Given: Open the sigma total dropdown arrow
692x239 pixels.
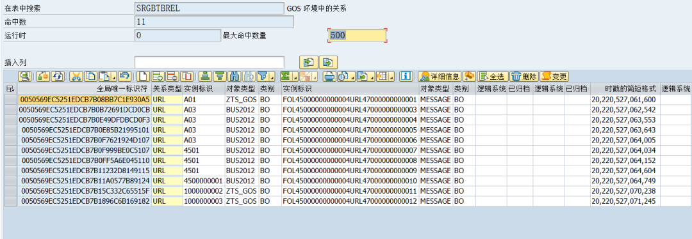Looking at the screenshot, I should click(x=295, y=77).
